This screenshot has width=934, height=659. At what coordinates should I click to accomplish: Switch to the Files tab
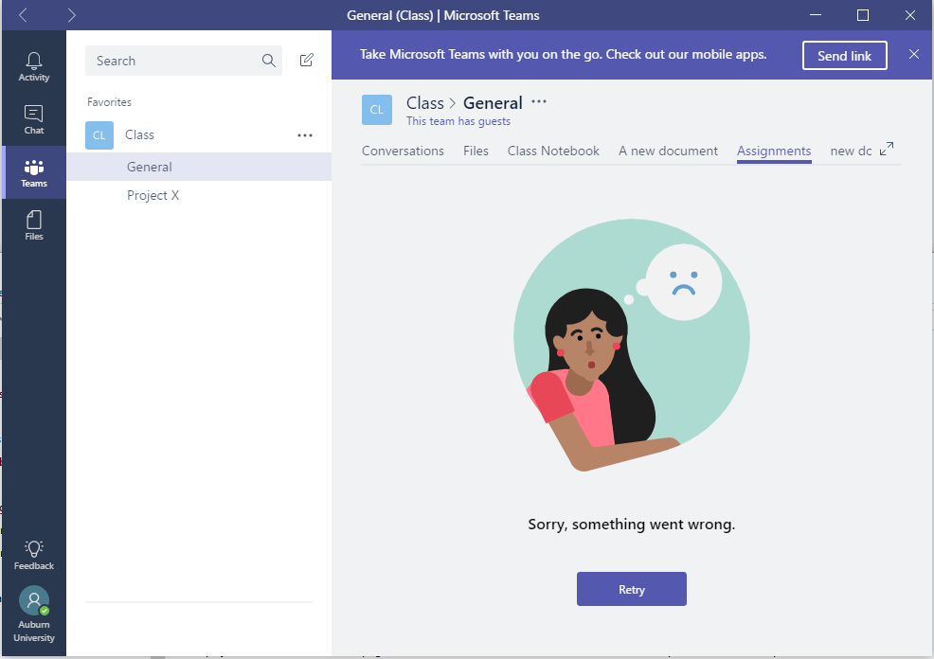click(x=476, y=151)
